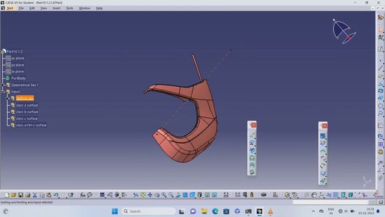Click the comment speech bubble icon
The image size is (385, 217).
coord(90,195)
